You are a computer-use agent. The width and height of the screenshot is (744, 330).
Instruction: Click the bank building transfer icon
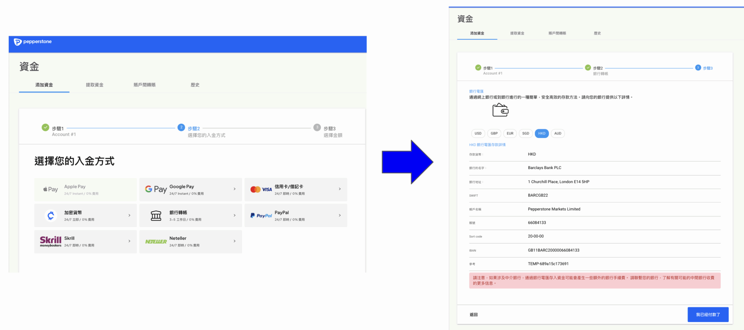click(156, 215)
